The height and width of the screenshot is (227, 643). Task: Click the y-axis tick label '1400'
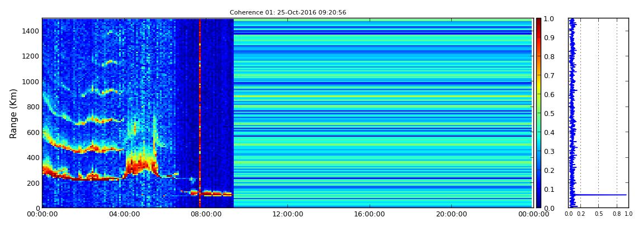[x=31, y=31]
